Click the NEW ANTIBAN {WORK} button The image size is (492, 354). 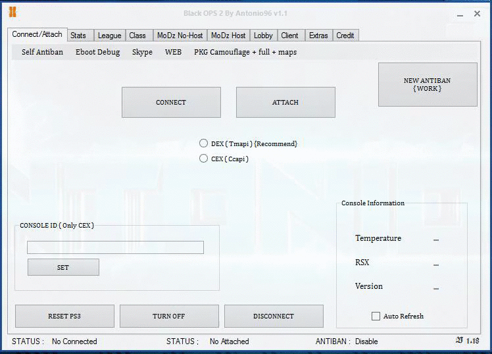pyautogui.click(x=428, y=84)
